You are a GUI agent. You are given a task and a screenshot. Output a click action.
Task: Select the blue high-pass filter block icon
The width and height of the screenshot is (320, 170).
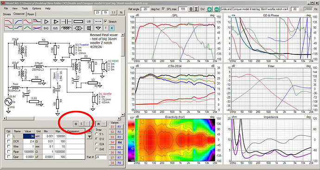click(x=18, y=22)
